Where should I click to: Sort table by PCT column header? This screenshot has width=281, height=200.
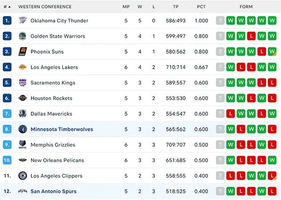click(201, 7)
